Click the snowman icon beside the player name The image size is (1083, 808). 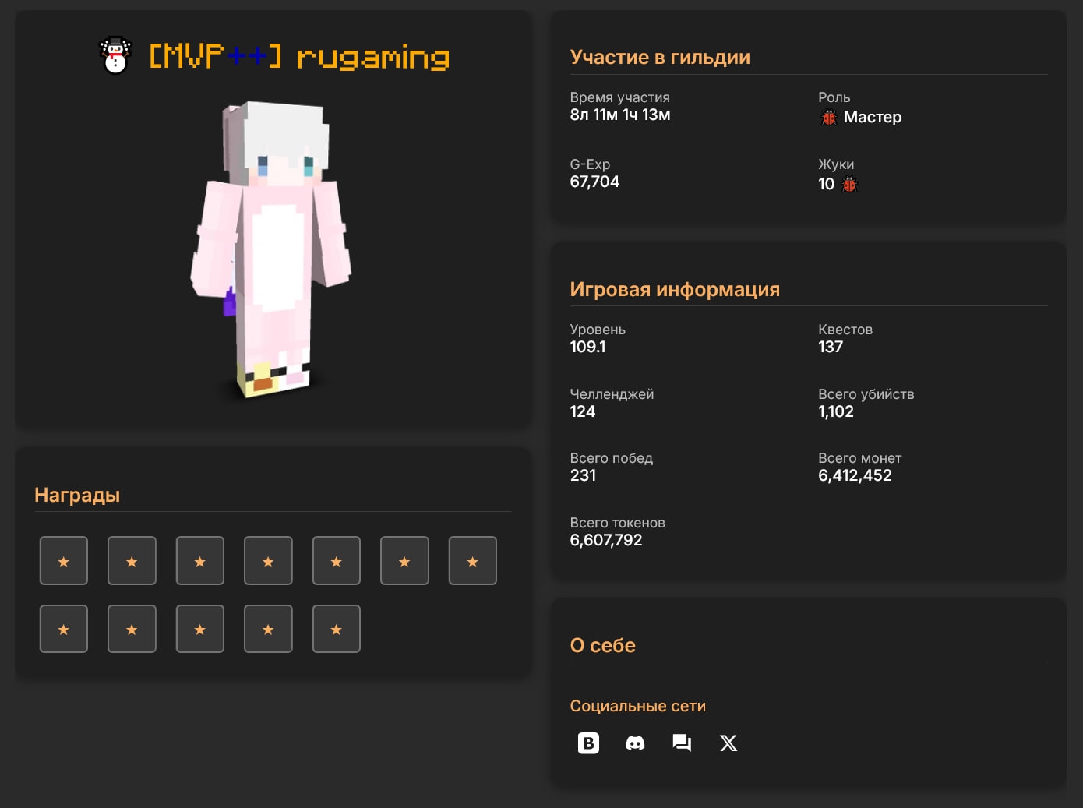tap(115, 56)
